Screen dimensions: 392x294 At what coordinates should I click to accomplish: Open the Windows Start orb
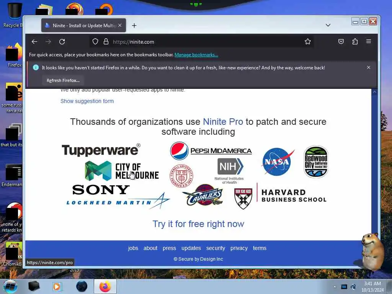(x=10, y=286)
